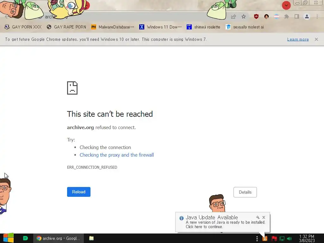Click the This site can't be reached heading

[110, 114]
